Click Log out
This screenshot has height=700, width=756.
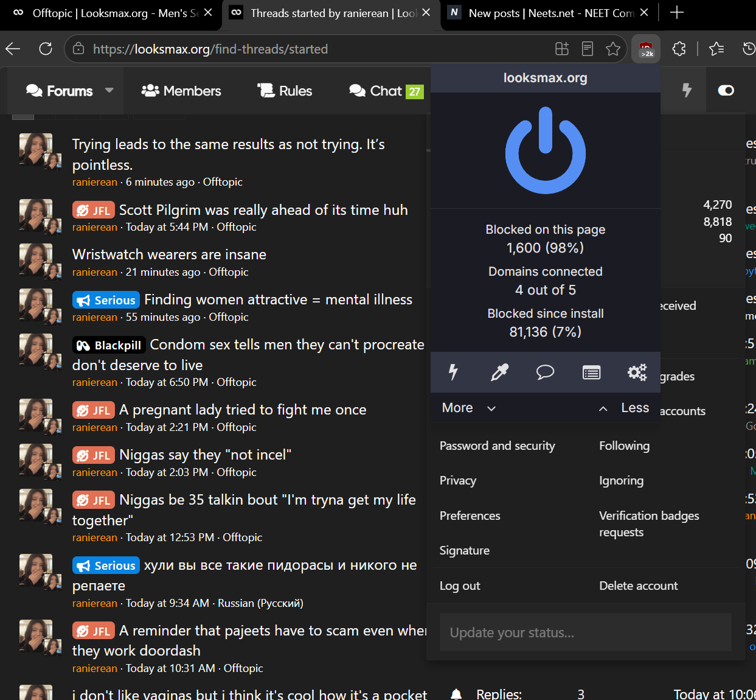pos(460,586)
